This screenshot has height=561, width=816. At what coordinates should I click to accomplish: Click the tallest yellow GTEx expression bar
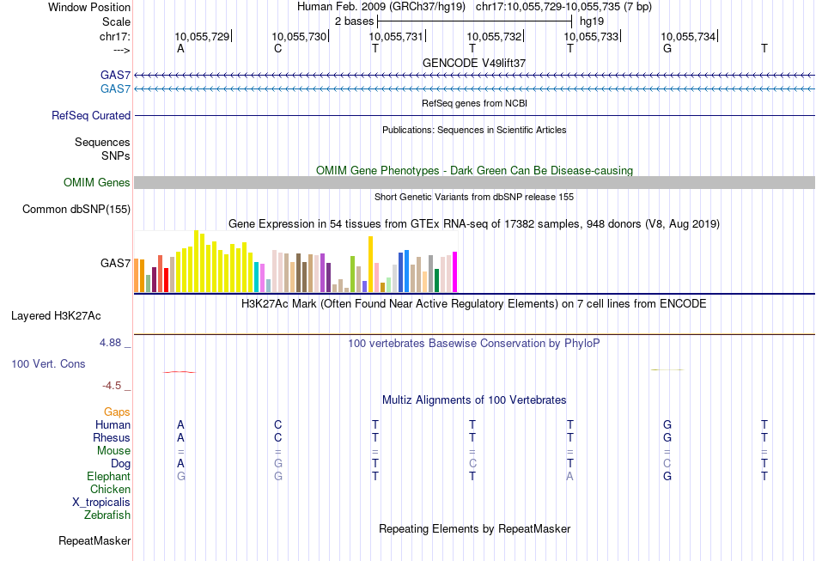coord(196,261)
